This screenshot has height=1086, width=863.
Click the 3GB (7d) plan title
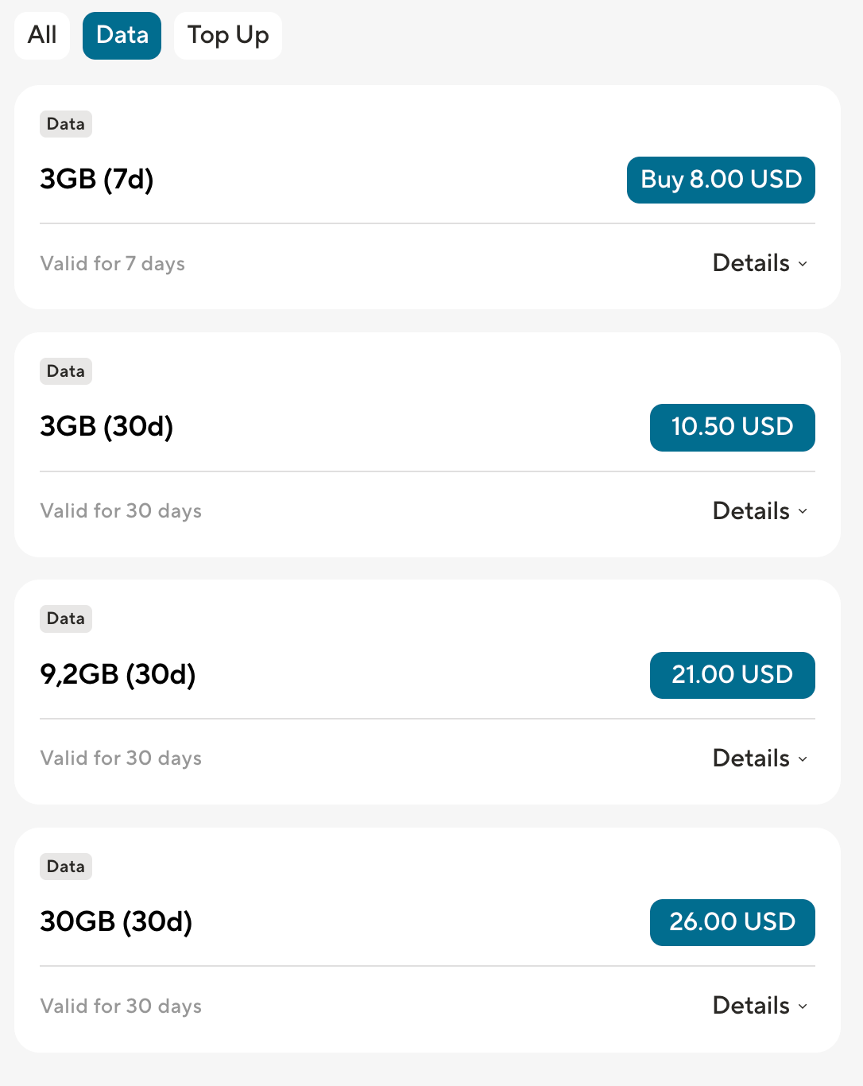tap(97, 180)
